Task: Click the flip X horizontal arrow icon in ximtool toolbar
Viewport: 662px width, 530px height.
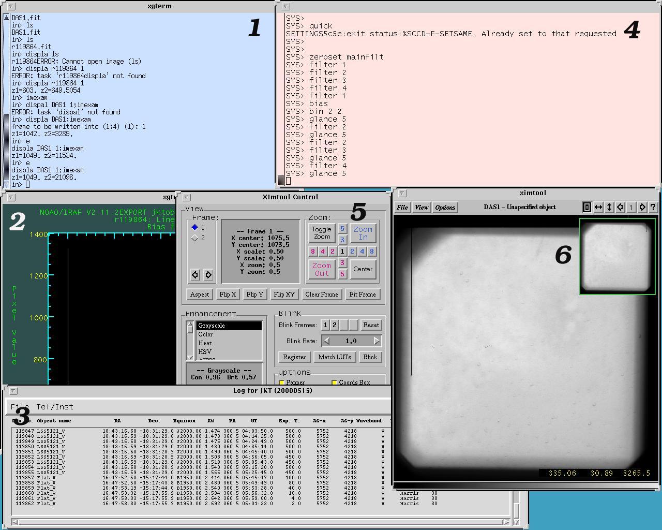Action: 598,207
